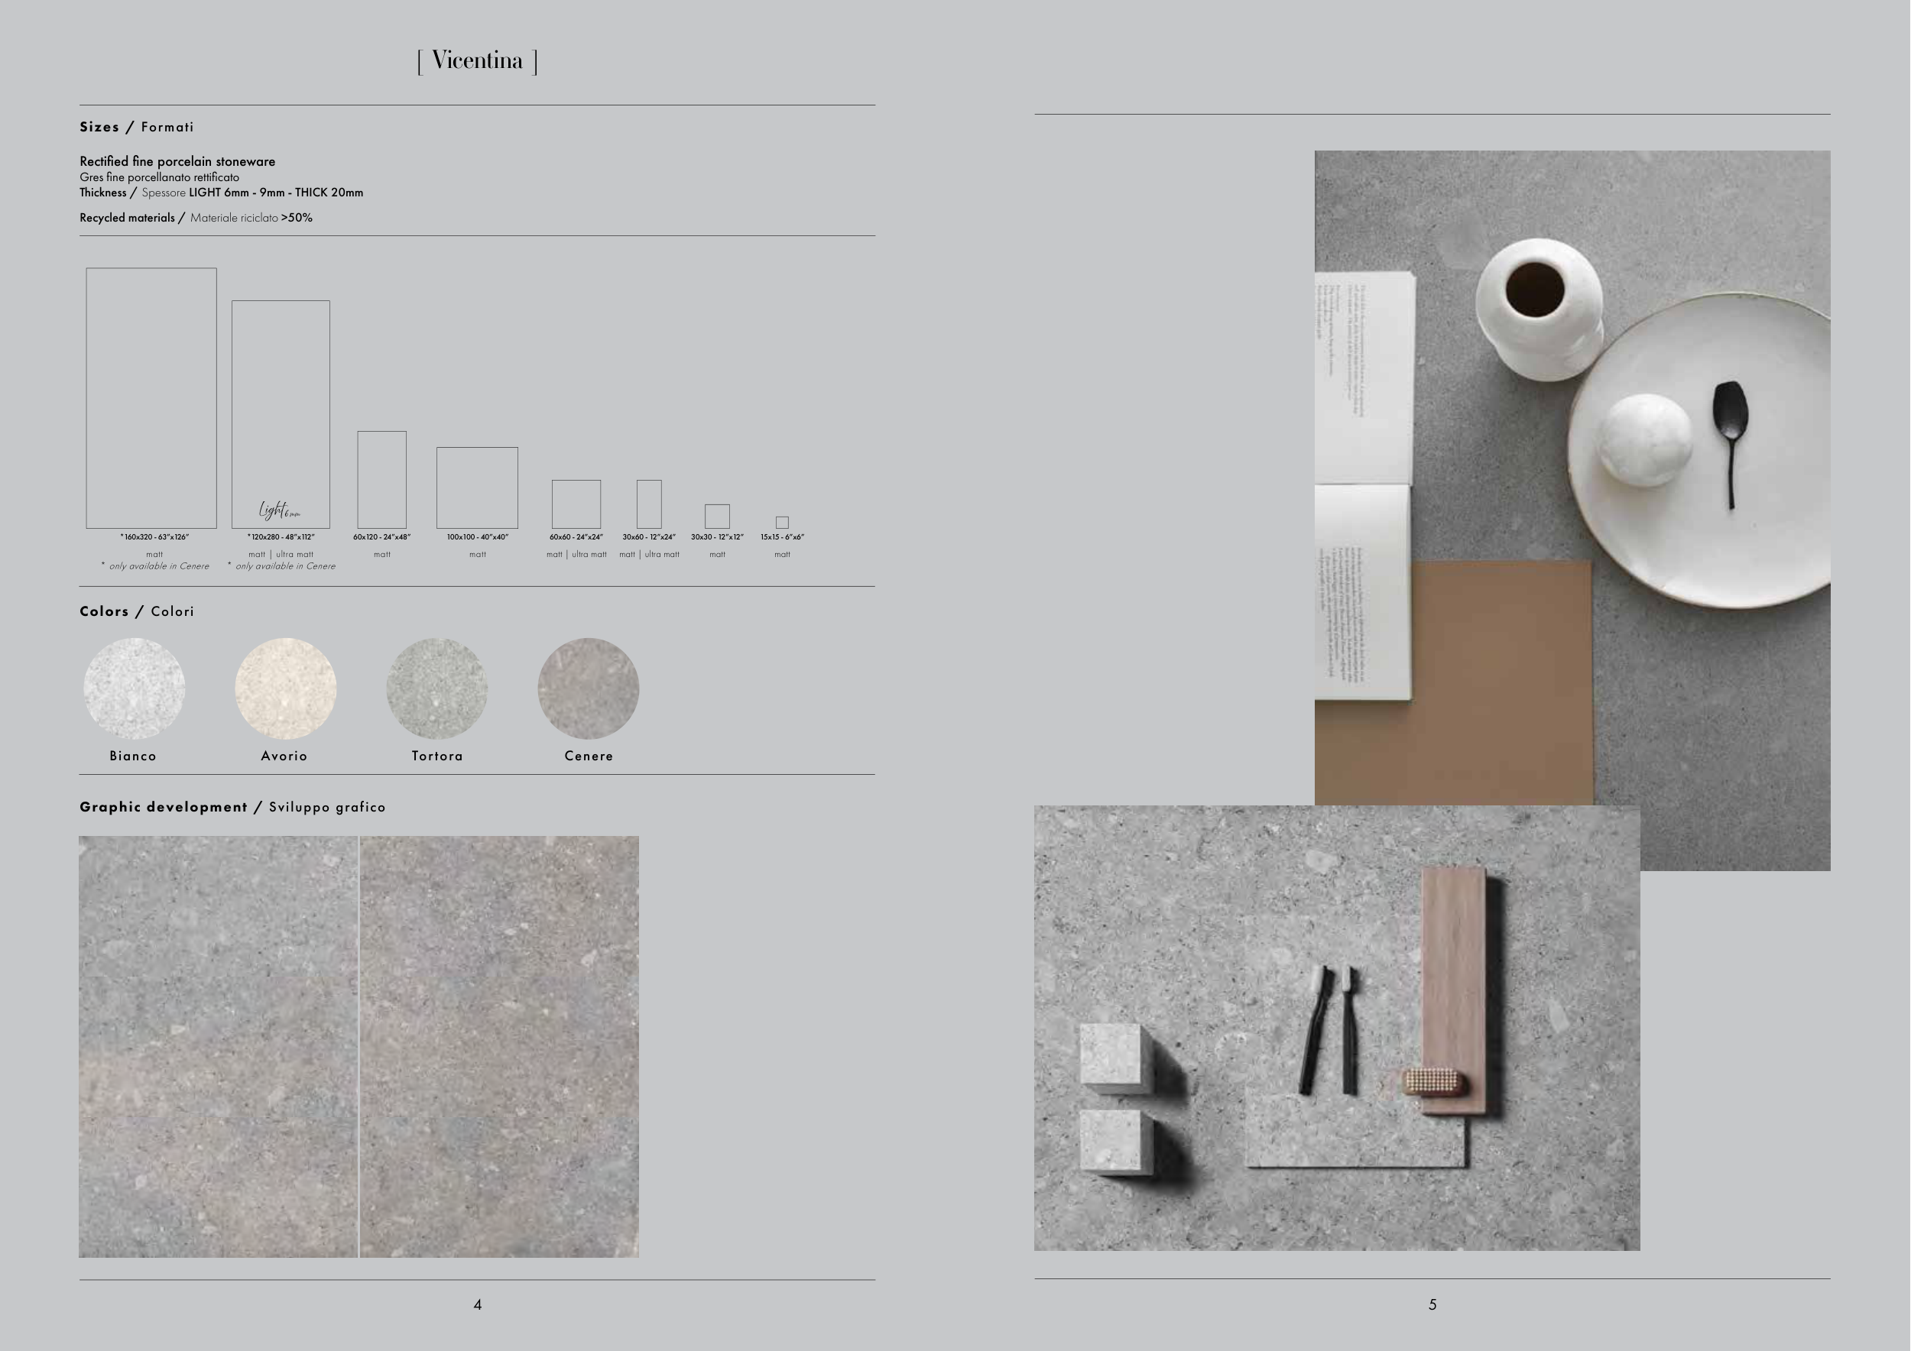Pick the Cenere color swatch
Image resolution: width=1911 pixels, height=1351 pixels.
click(x=589, y=688)
